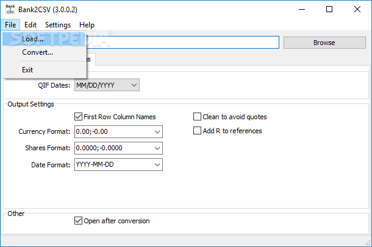Expand the Date Format combo box

point(157,165)
